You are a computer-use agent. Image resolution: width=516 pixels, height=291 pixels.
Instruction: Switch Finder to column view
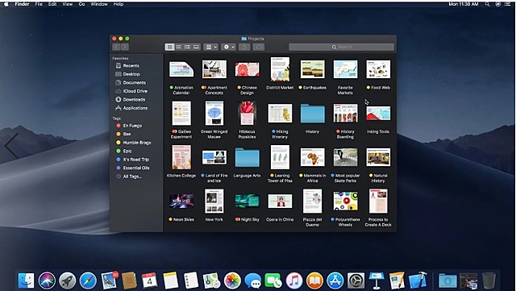tap(187, 47)
